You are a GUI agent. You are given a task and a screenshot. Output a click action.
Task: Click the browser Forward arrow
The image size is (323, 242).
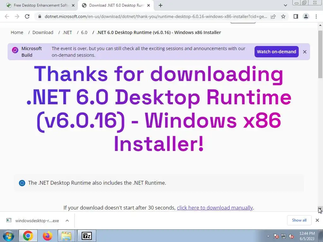(17, 16)
